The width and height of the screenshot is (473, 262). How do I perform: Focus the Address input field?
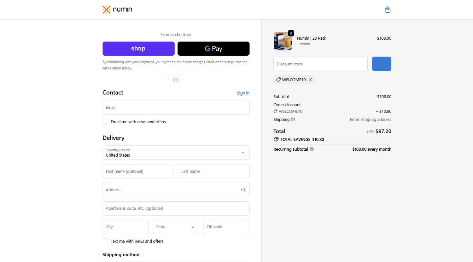pos(176,190)
